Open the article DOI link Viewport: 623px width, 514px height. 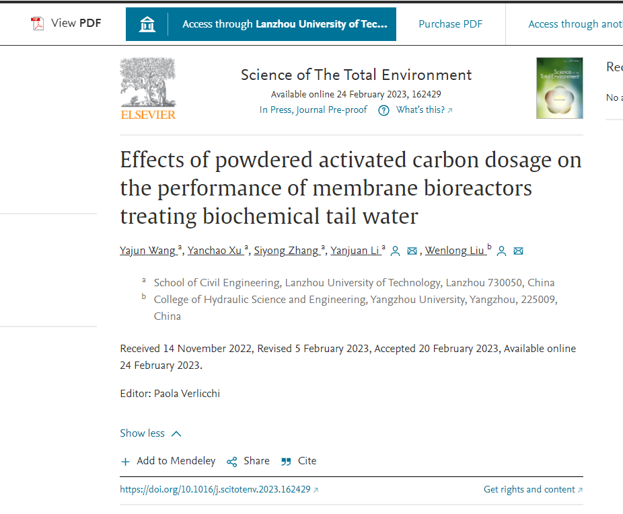[215, 490]
